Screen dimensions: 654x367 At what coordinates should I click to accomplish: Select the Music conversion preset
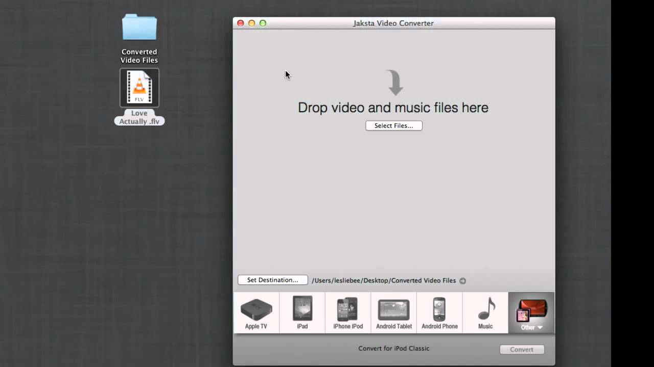485,312
